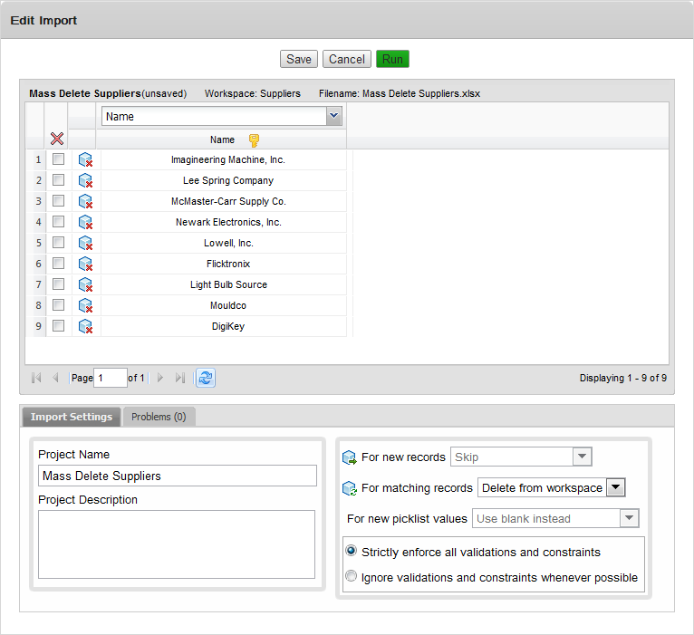Click the McMaster-Carr Supply Co. cell
Screen dimensions: 694x635
tap(224, 201)
